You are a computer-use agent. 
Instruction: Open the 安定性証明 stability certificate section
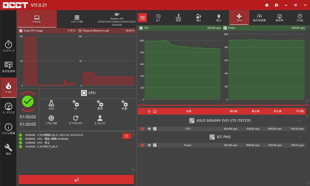(8, 67)
